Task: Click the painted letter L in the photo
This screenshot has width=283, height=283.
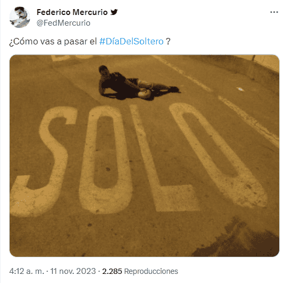Action: (x=163, y=159)
